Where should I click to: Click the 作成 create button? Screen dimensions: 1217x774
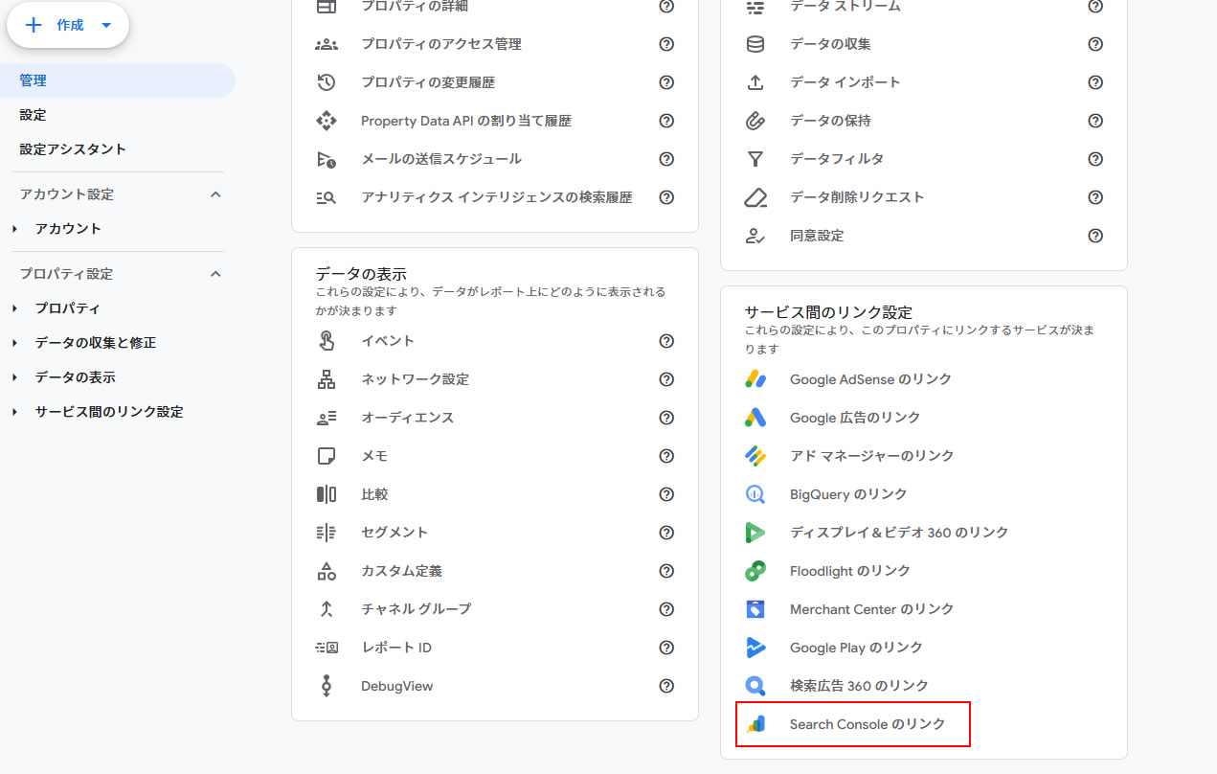[x=67, y=25]
